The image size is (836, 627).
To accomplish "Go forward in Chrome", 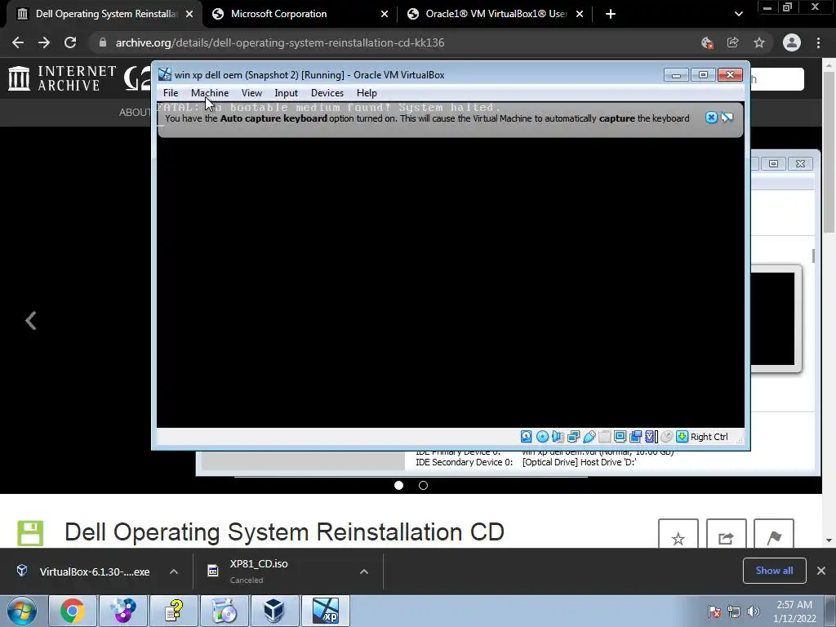I will tap(44, 42).
